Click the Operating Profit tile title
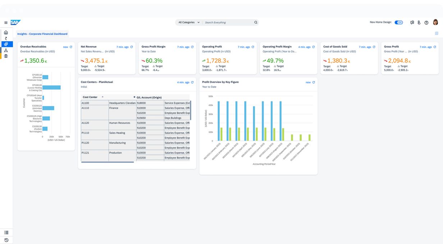This screenshot has width=443, height=244. pos(212,47)
